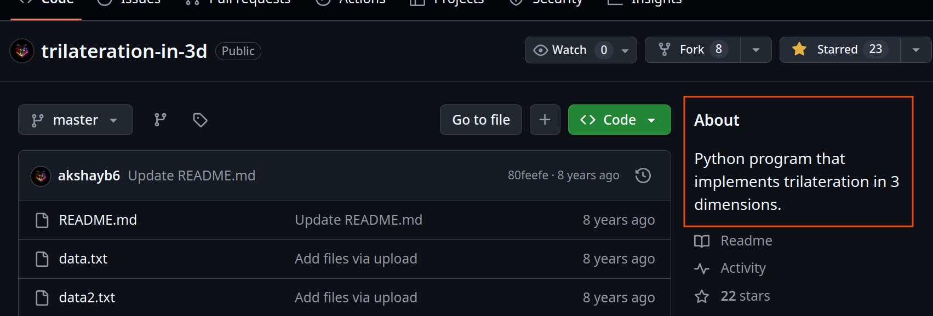Open the README.md file
Screen dimensions: 933x316
[98, 220]
